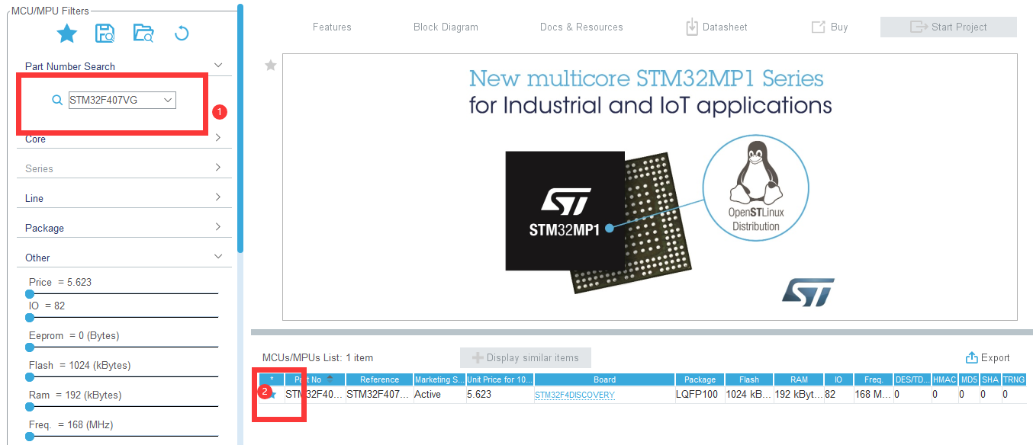This screenshot has width=1033, height=445.
Task: Click the Export icon above the list
Action: pyautogui.click(x=971, y=358)
